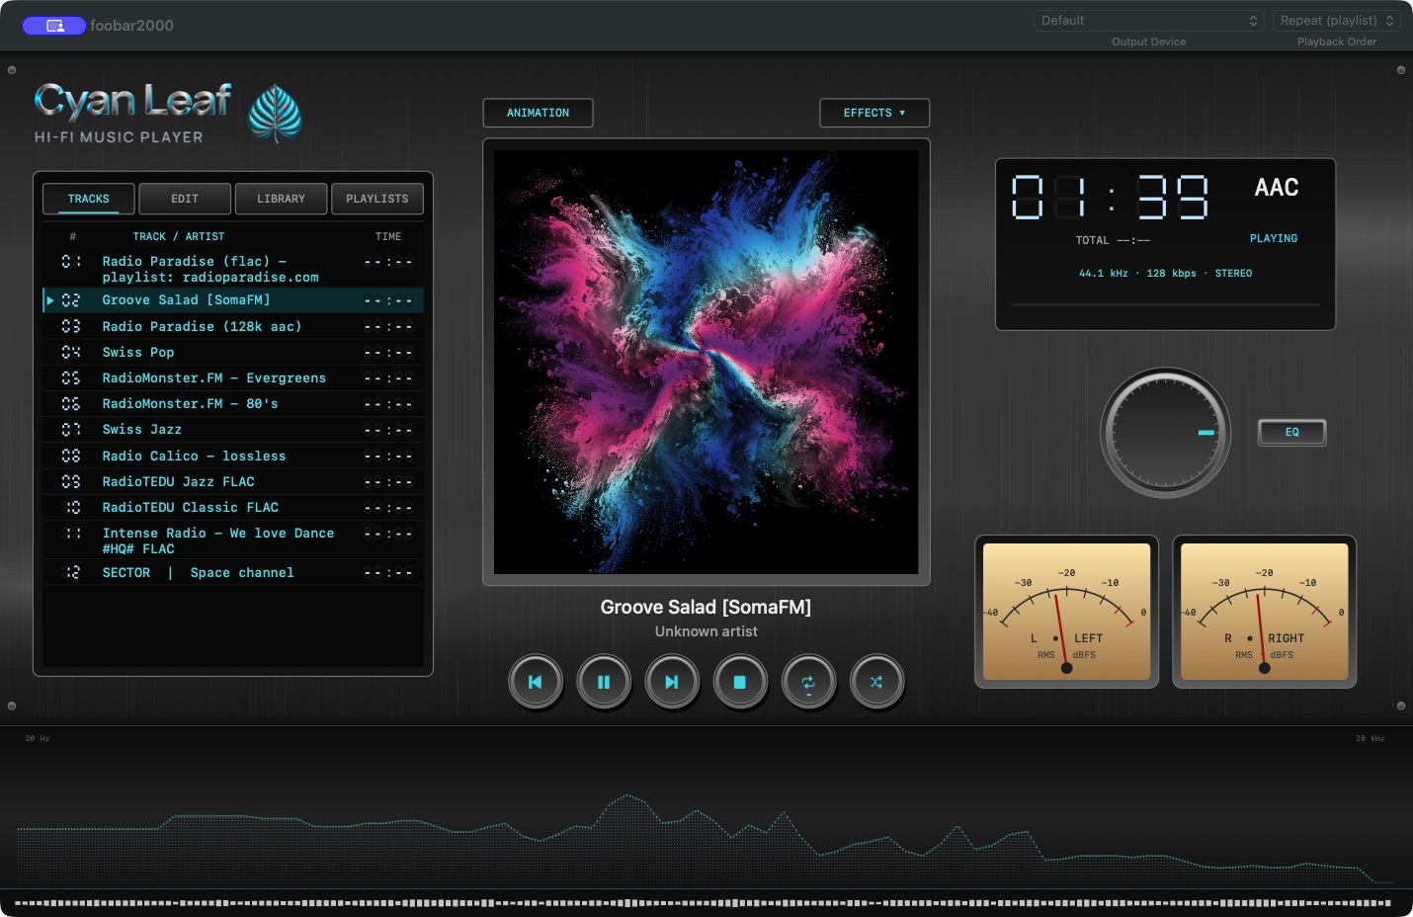Select track Radio Paradise (128k aac)
1413x917 pixels.
tap(233, 326)
